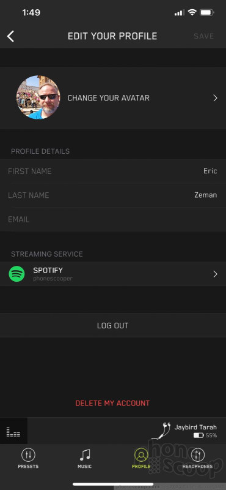Tap Delete My Account link
The image size is (226, 490).
point(112,403)
